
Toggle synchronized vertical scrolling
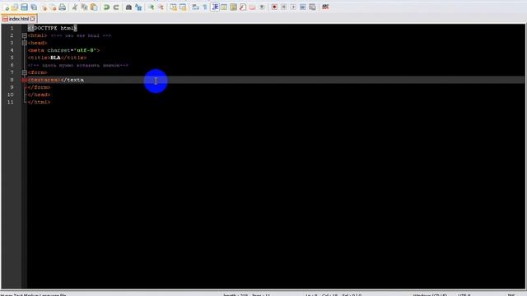point(173,7)
